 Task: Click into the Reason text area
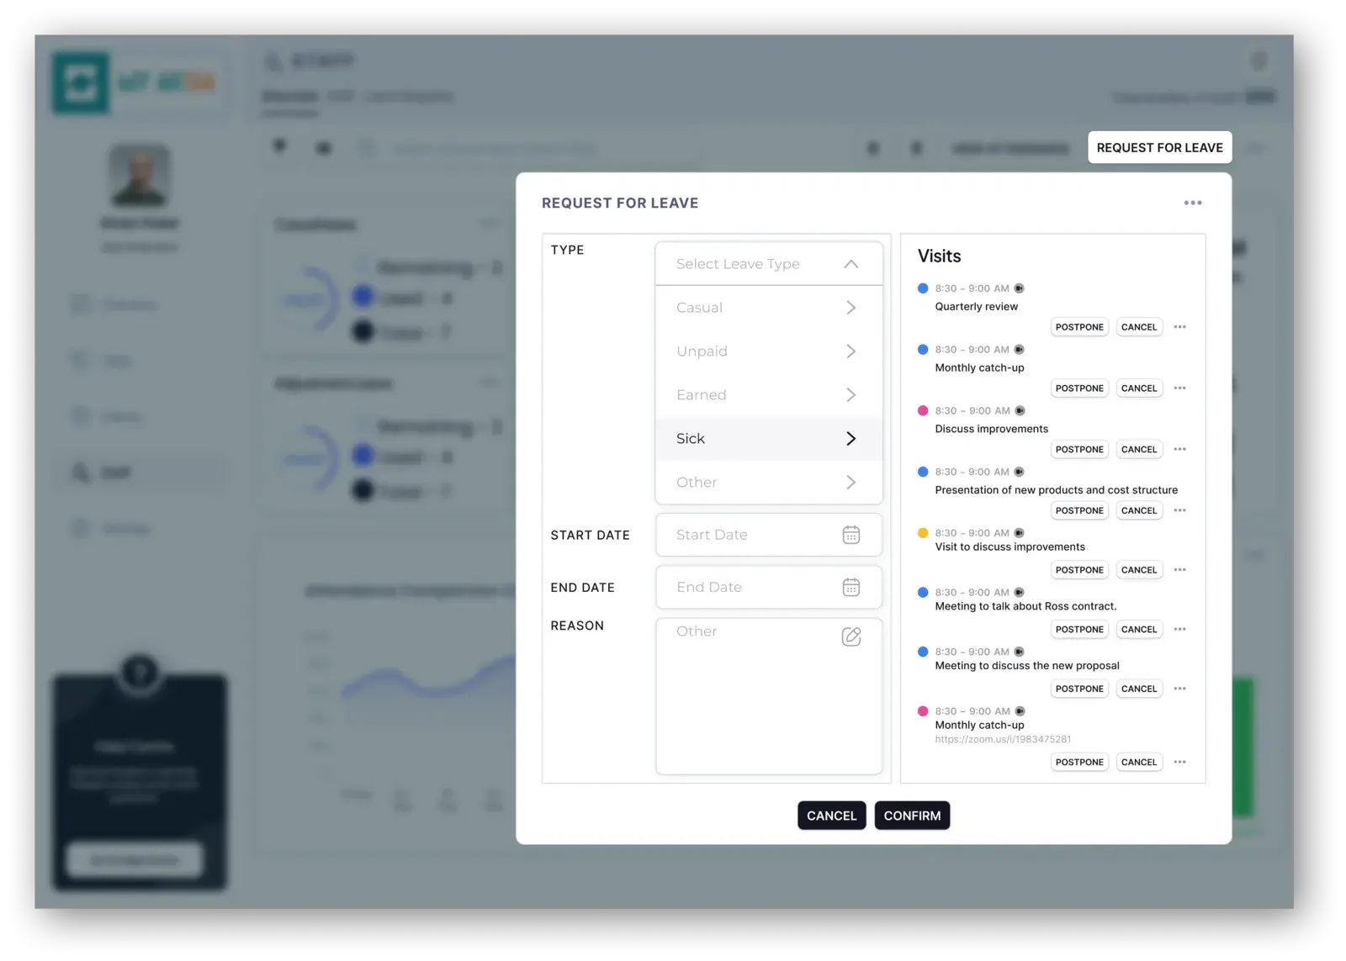[768, 696]
